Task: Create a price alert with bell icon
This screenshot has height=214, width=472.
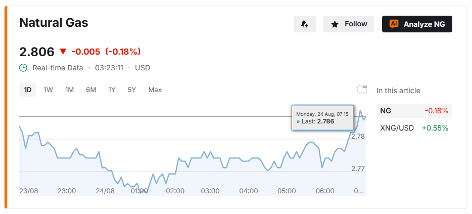Action: click(305, 24)
